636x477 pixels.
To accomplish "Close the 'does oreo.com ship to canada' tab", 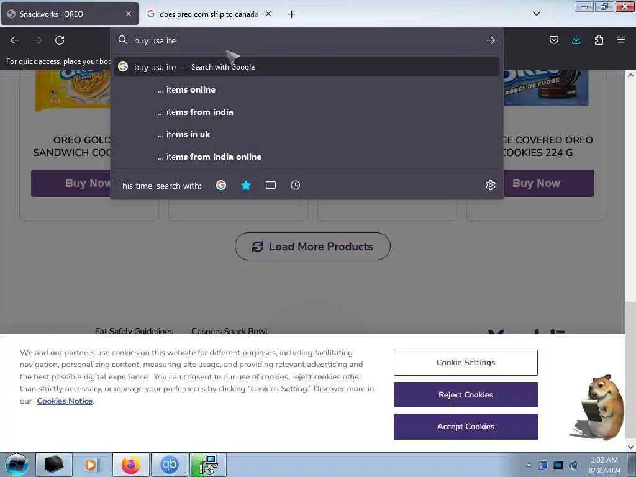I will point(268,14).
